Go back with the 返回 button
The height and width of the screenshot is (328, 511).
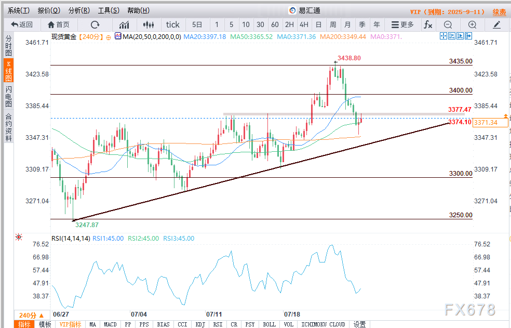click(x=22, y=24)
